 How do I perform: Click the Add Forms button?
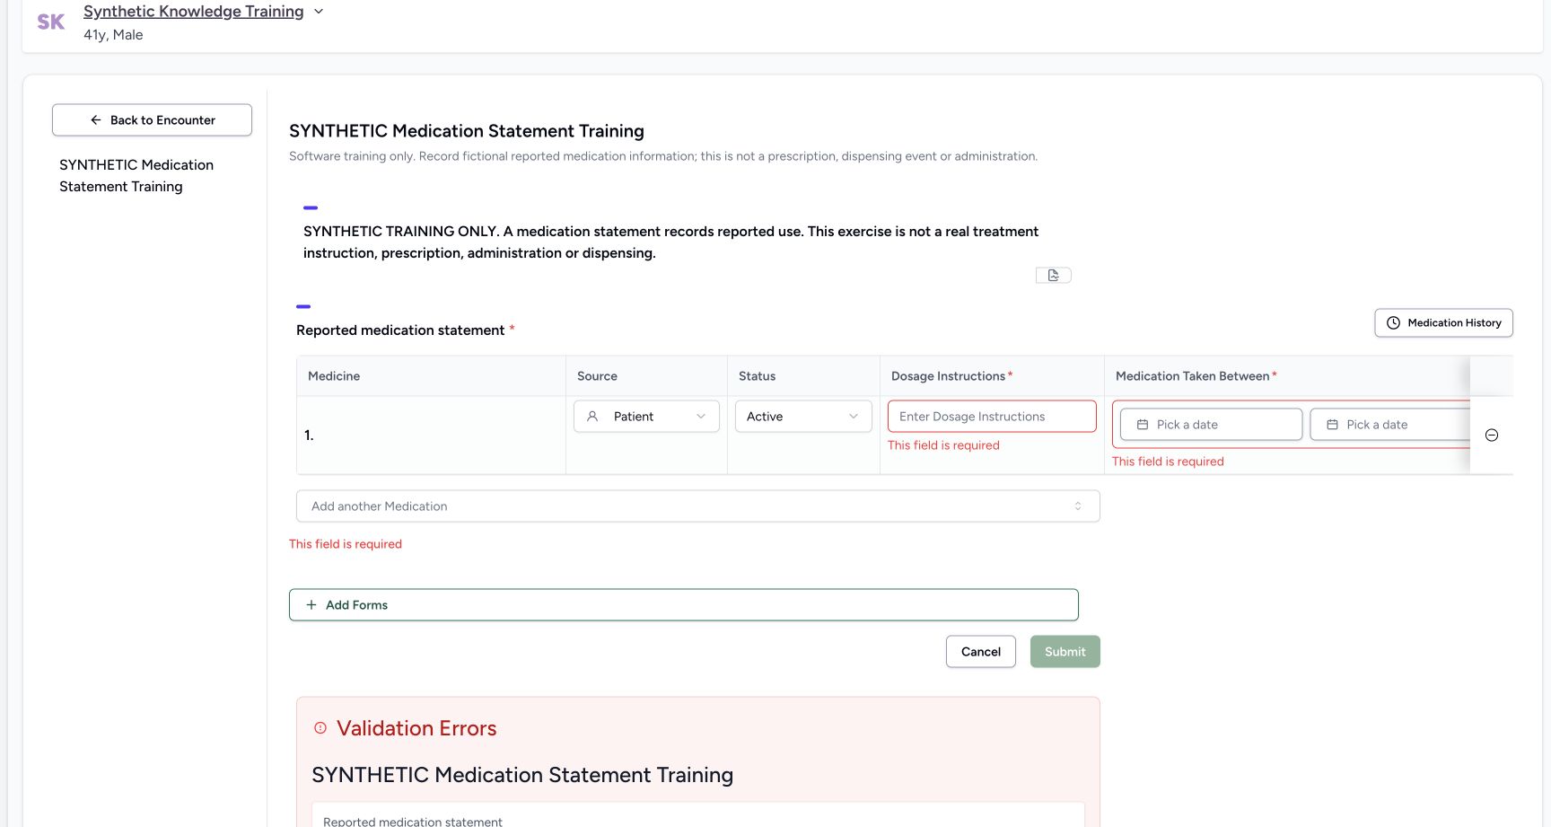click(683, 605)
